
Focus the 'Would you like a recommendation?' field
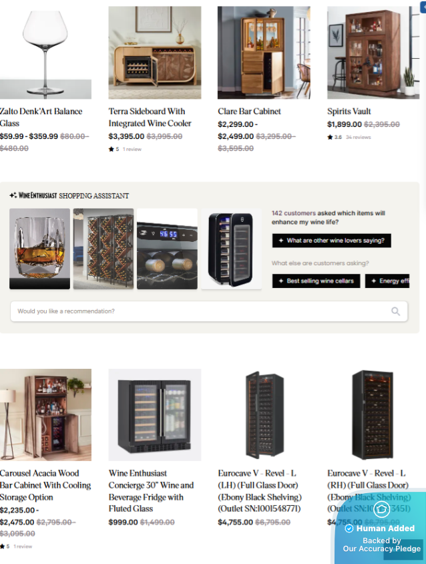(x=209, y=311)
